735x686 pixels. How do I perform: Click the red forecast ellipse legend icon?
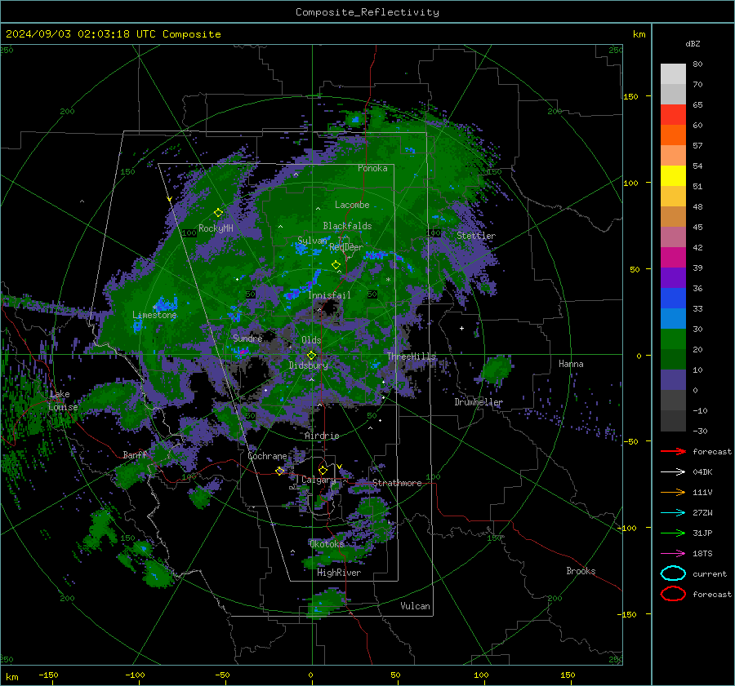point(673,594)
